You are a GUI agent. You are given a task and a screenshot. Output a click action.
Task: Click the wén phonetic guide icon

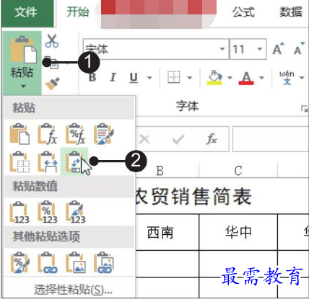[287, 77]
